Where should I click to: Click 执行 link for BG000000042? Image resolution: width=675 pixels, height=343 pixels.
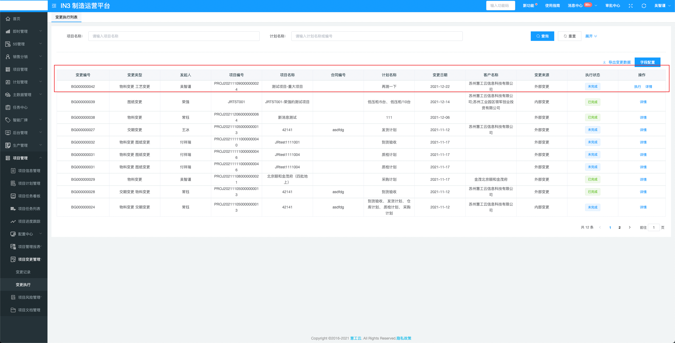point(638,87)
